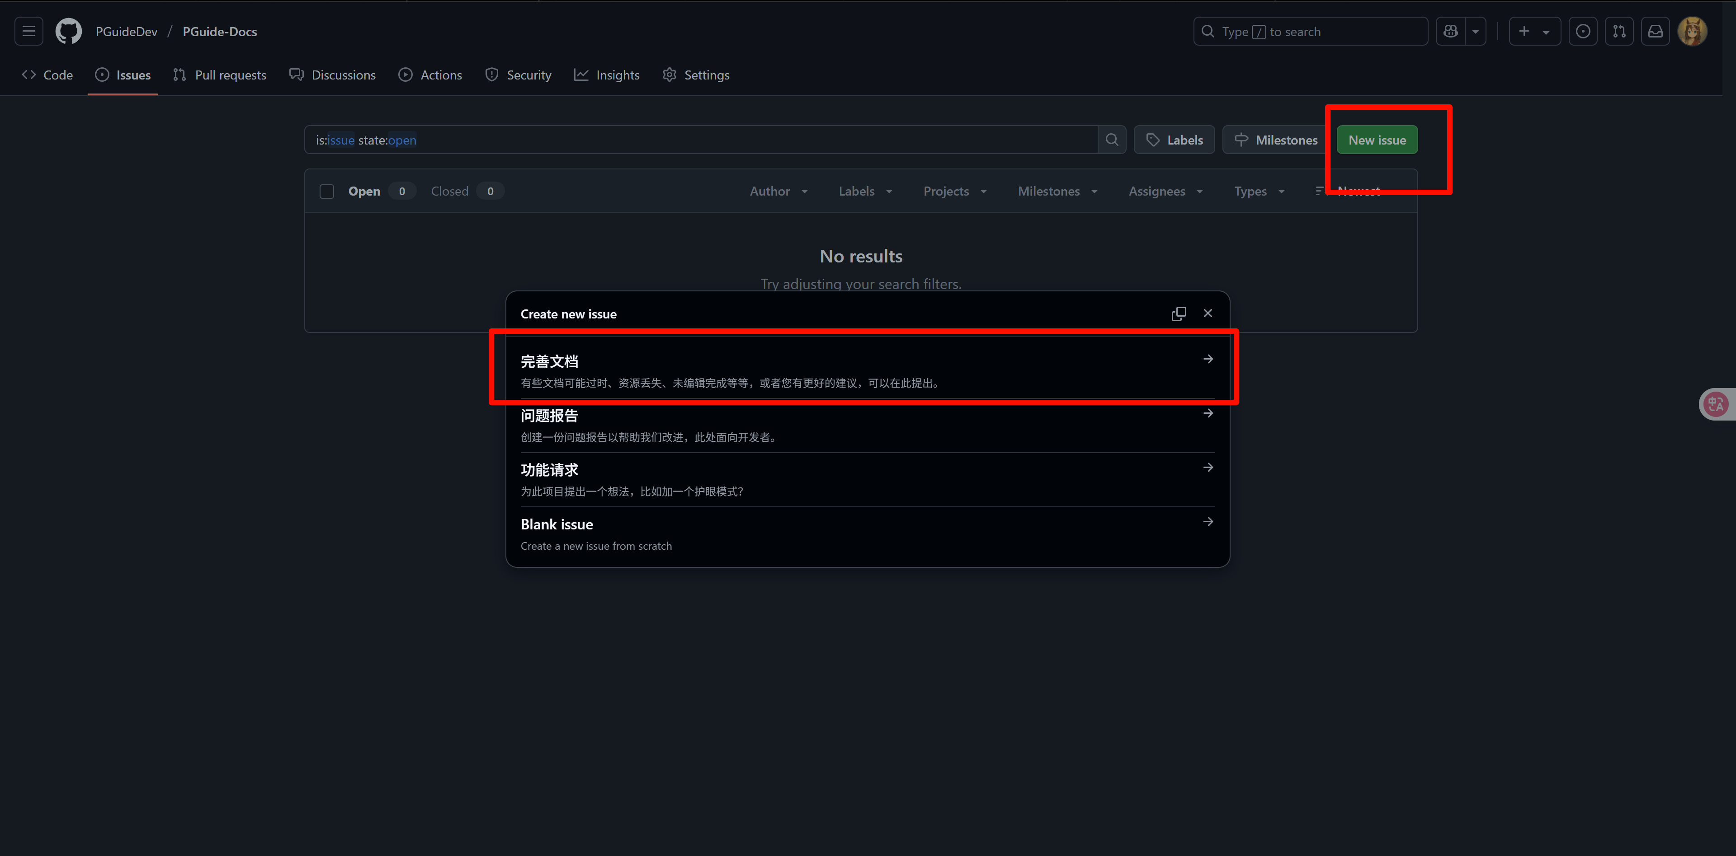Show the Closed issues filter

click(x=449, y=191)
